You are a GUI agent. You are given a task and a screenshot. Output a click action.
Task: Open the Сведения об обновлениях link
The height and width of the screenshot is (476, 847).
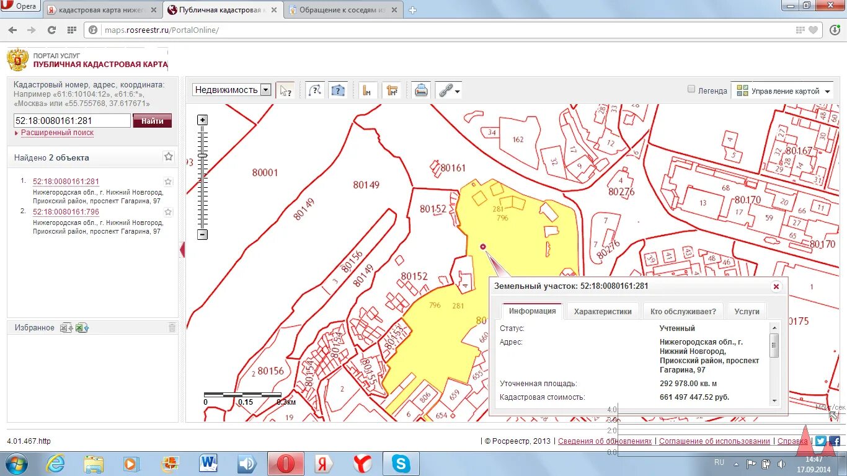[x=605, y=441]
